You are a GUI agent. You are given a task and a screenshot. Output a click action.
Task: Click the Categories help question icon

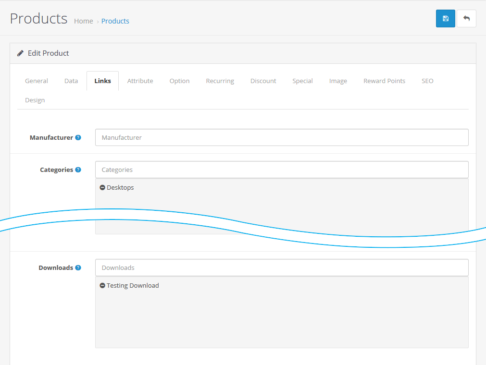[78, 170]
